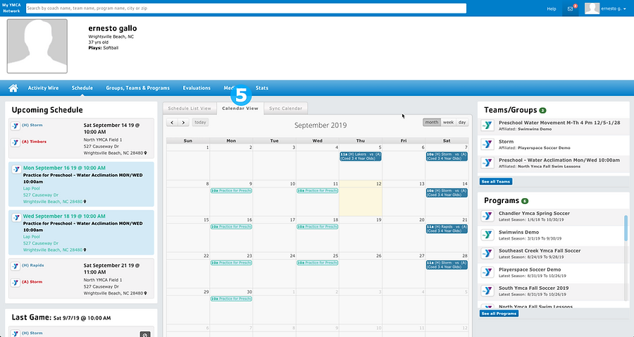Screen dimensions: 634x337
Task: Switch to the Sync Calendar tab
Action: [x=285, y=109]
